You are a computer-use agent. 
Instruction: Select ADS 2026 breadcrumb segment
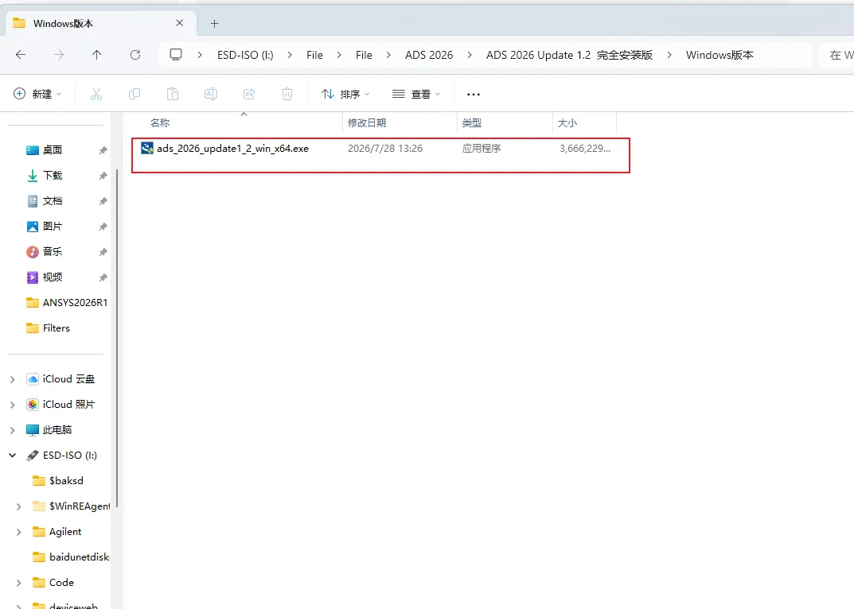[429, 55]
